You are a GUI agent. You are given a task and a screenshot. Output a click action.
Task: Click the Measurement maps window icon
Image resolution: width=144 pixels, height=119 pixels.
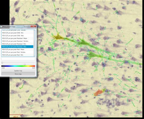point(1,27)
